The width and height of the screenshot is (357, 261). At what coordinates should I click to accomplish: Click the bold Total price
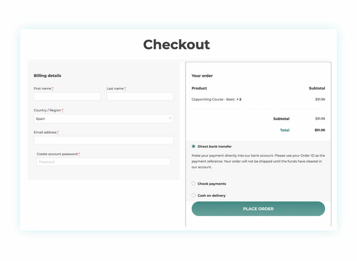[x=320, y=130]
